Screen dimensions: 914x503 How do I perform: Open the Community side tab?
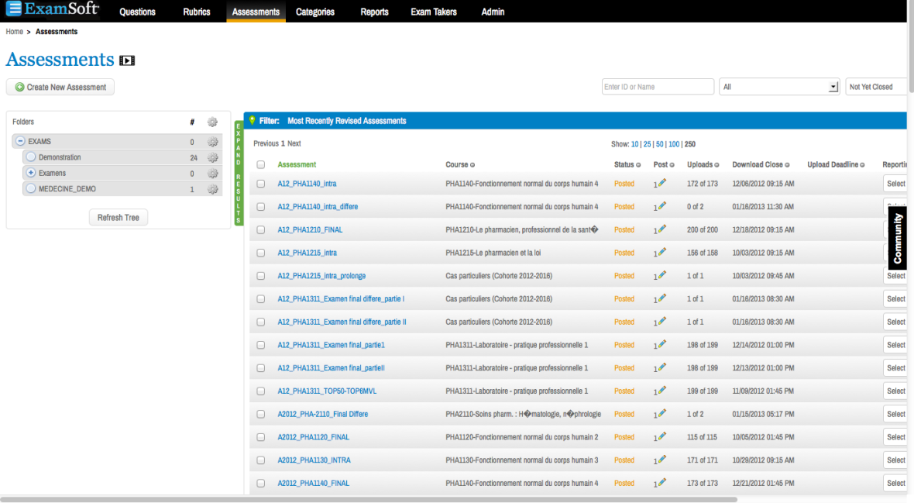898,238
